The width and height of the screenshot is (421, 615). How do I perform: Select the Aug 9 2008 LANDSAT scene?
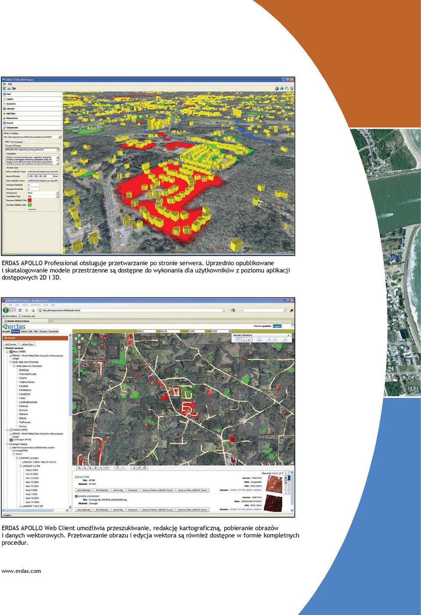[32, 490]
